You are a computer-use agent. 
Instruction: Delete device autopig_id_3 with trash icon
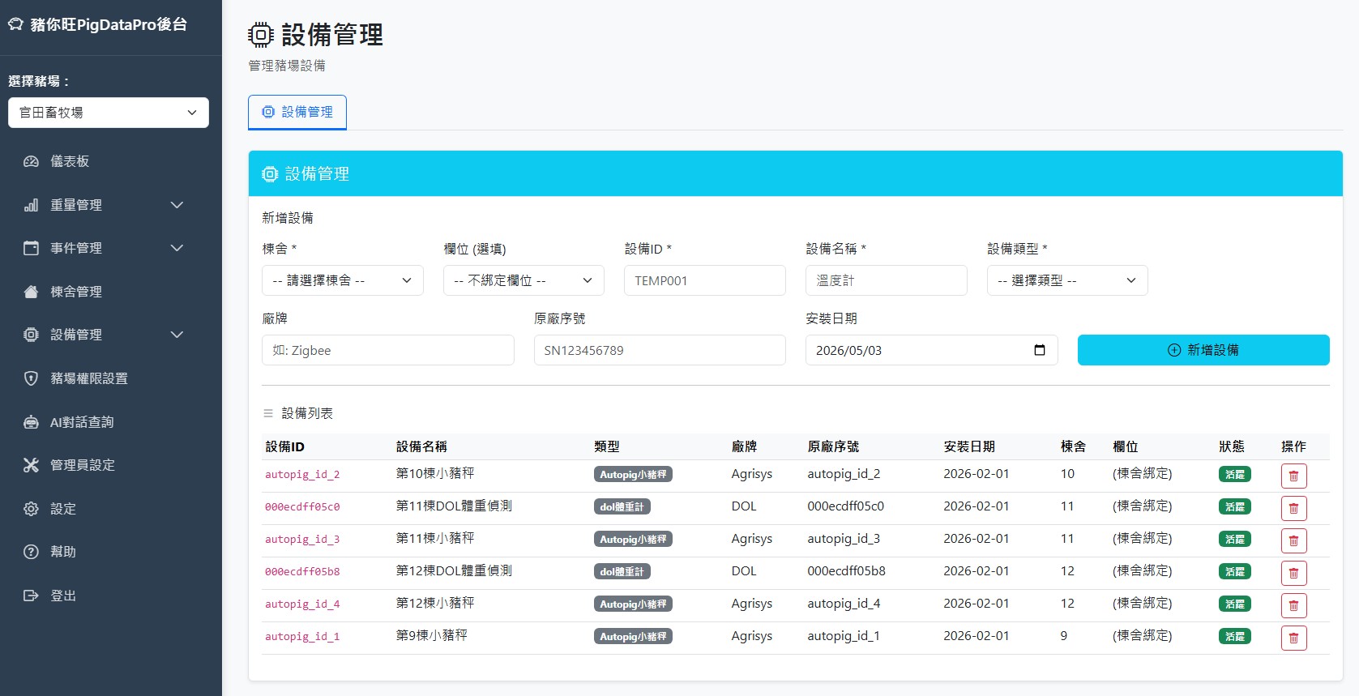(1293, 540)
